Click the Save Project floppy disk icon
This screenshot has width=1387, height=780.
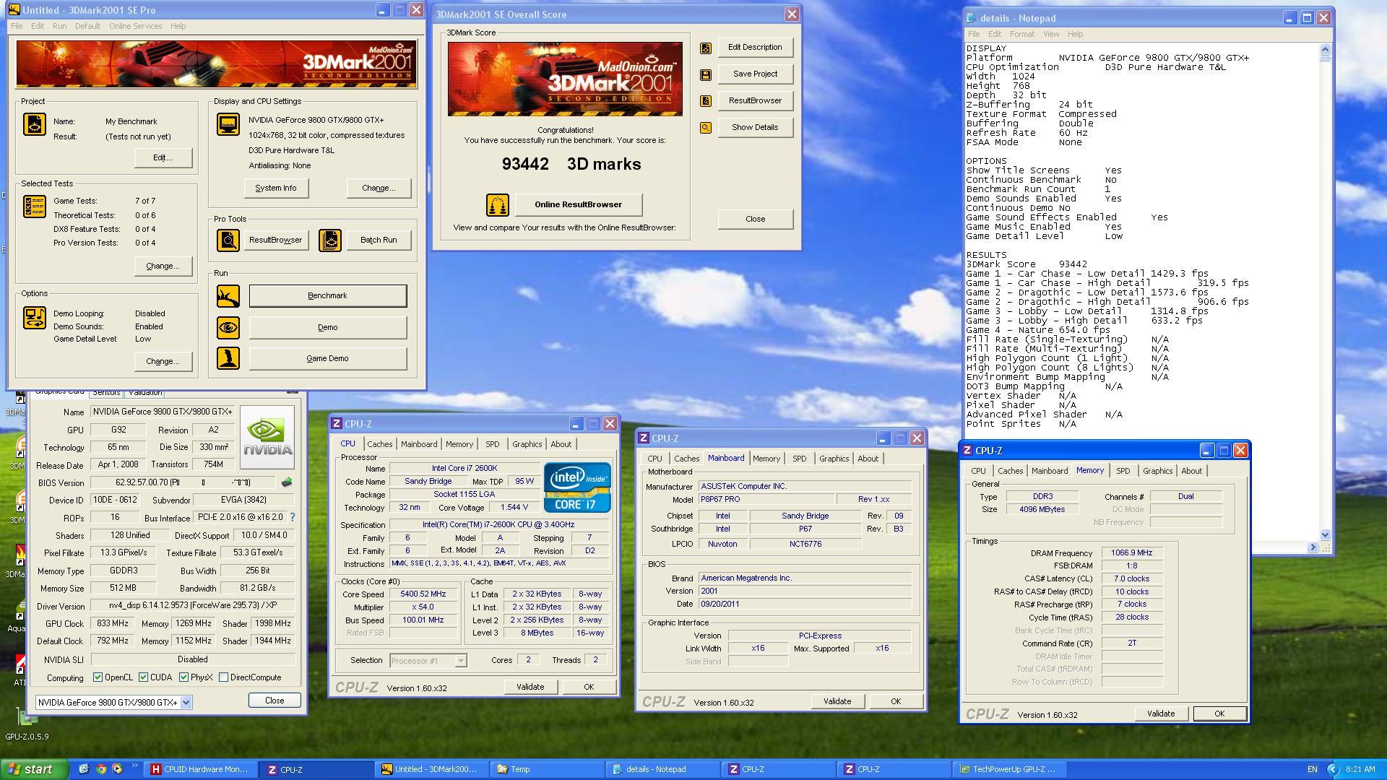coord(706,74)
